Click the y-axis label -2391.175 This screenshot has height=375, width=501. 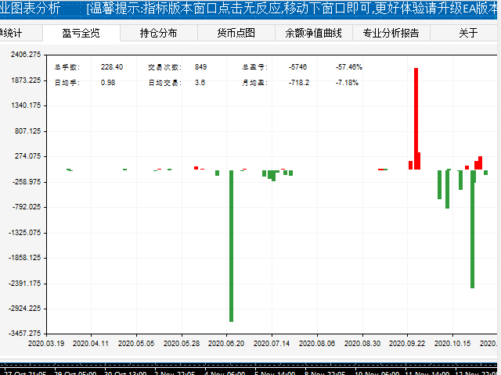[25, 283]
